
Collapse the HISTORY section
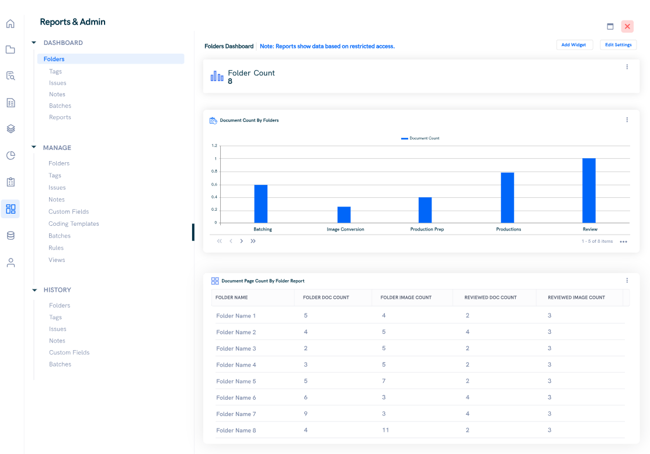coord(34,290)
